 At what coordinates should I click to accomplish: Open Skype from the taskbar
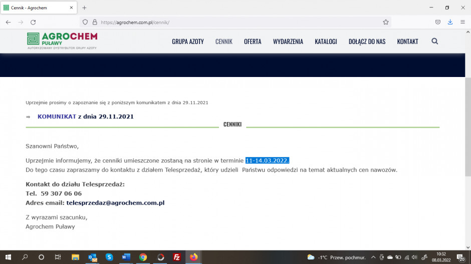[109, 257]
